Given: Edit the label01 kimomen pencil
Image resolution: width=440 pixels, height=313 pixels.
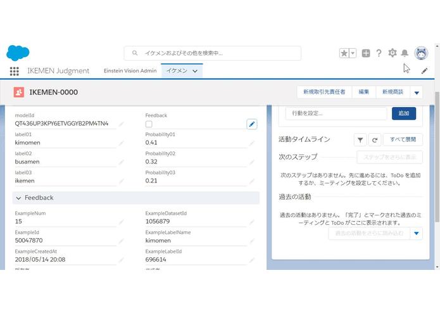Looking at the screenshot, I should [x=121, y=143].
